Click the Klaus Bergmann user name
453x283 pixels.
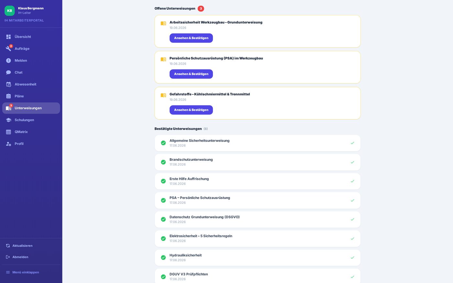click(x=31, y=8)
